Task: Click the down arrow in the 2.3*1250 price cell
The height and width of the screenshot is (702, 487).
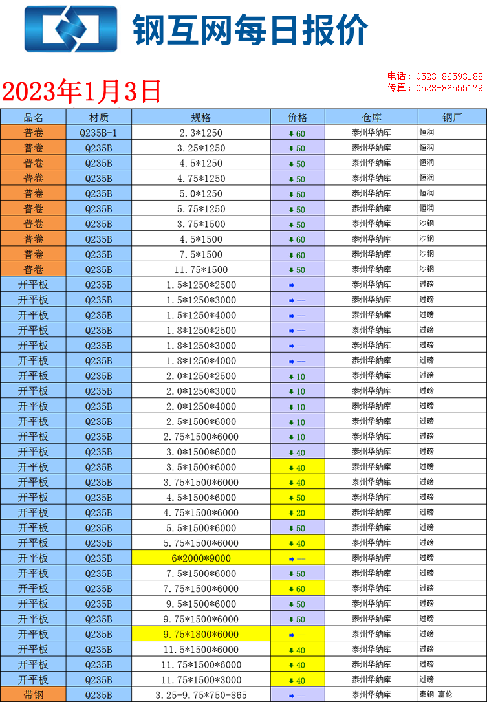Action: [291, 133]
